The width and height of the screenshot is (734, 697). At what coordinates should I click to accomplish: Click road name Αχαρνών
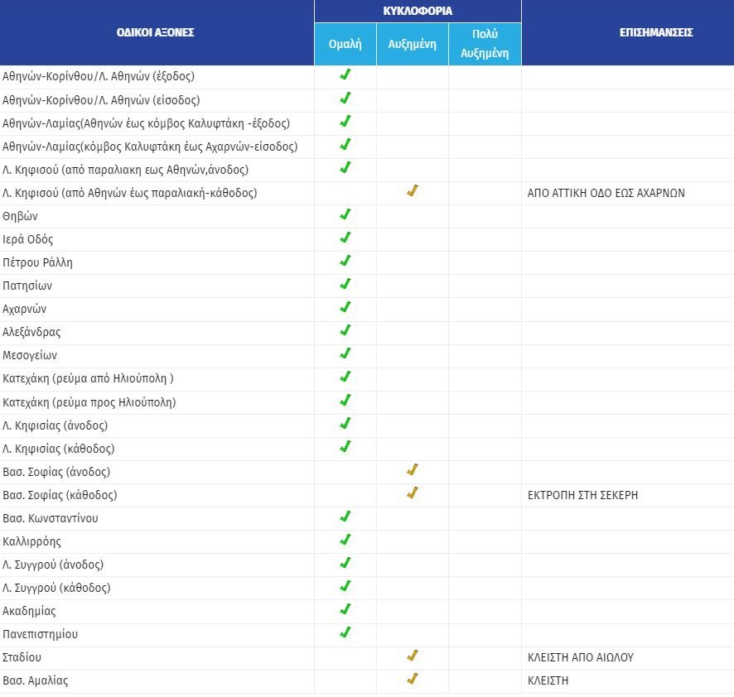point(24,310)
